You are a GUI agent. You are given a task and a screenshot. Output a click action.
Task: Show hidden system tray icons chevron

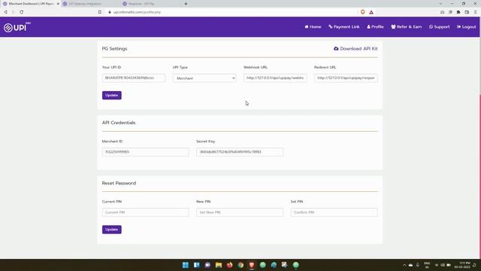pos(404,265)
